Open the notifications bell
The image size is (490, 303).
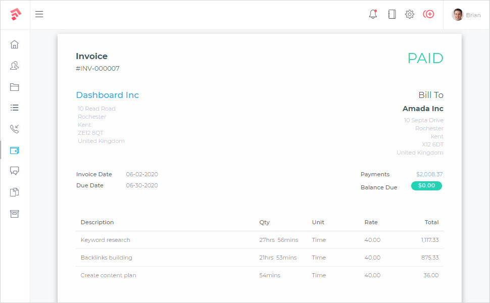pyautogui.click(x=373, y=14)
